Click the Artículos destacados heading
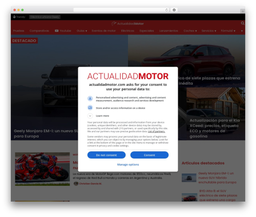Screen dimensions: 256x217 [x=203, y=163]
